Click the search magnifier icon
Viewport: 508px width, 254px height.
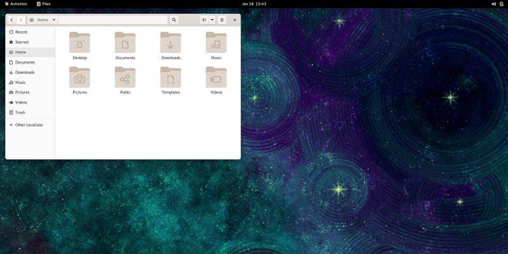click(x=174, y=20)
